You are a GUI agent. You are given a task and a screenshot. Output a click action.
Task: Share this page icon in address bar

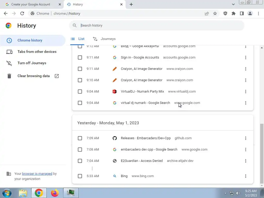(207, 13)
